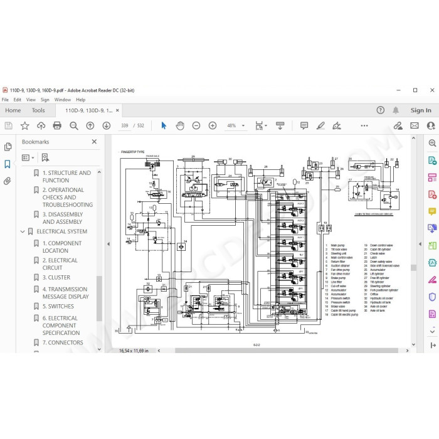Print the document with the printer icon
Image resolution: width=439 pixels, height=439 pixels.
coord(57,125)
